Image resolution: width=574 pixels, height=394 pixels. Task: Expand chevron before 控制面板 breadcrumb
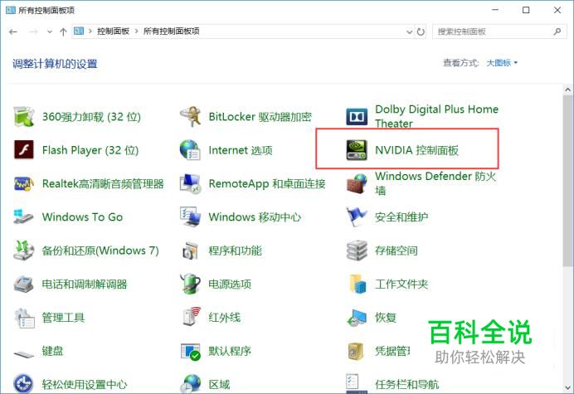click(90, 32)
